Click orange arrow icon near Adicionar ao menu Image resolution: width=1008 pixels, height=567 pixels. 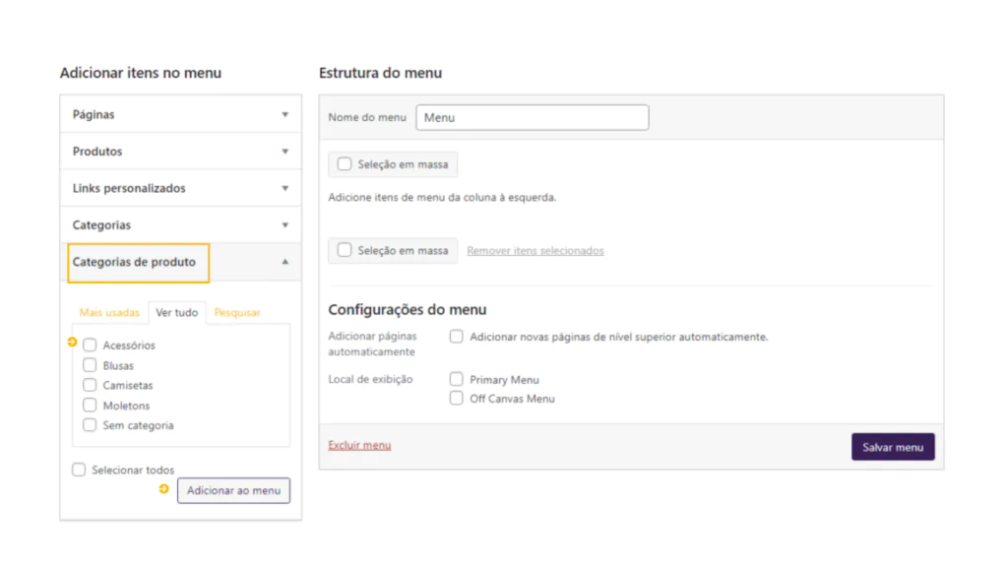pyautogui.click(x=164, y=489)
